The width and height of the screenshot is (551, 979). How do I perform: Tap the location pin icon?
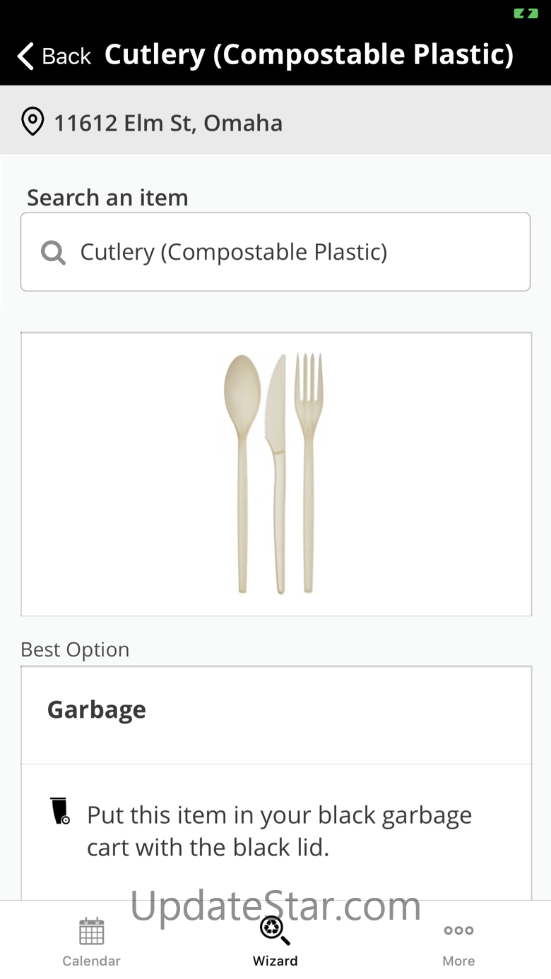(x=32, y=122)
